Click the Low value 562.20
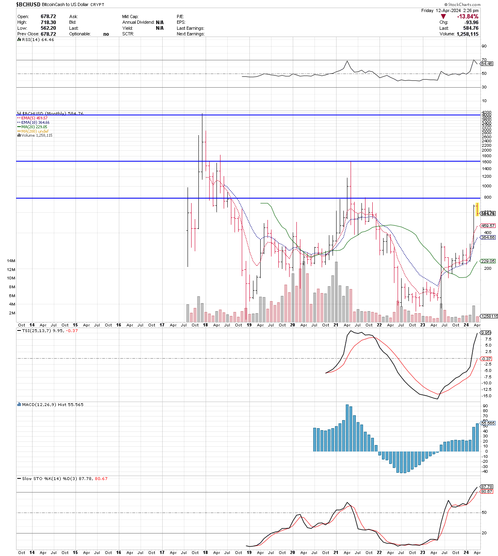 point(48,28)
